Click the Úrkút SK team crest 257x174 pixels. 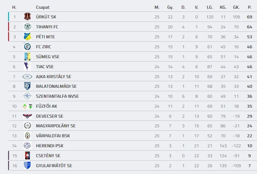27,17
